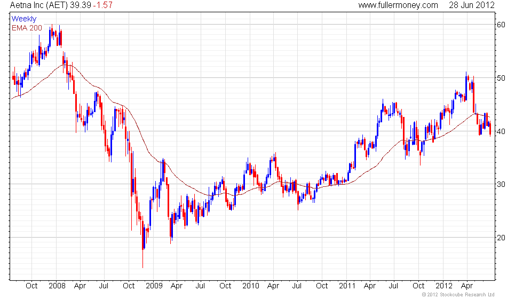
Task: Click the 'Apr' label just after 2008
Action: [x=80, y=286]
